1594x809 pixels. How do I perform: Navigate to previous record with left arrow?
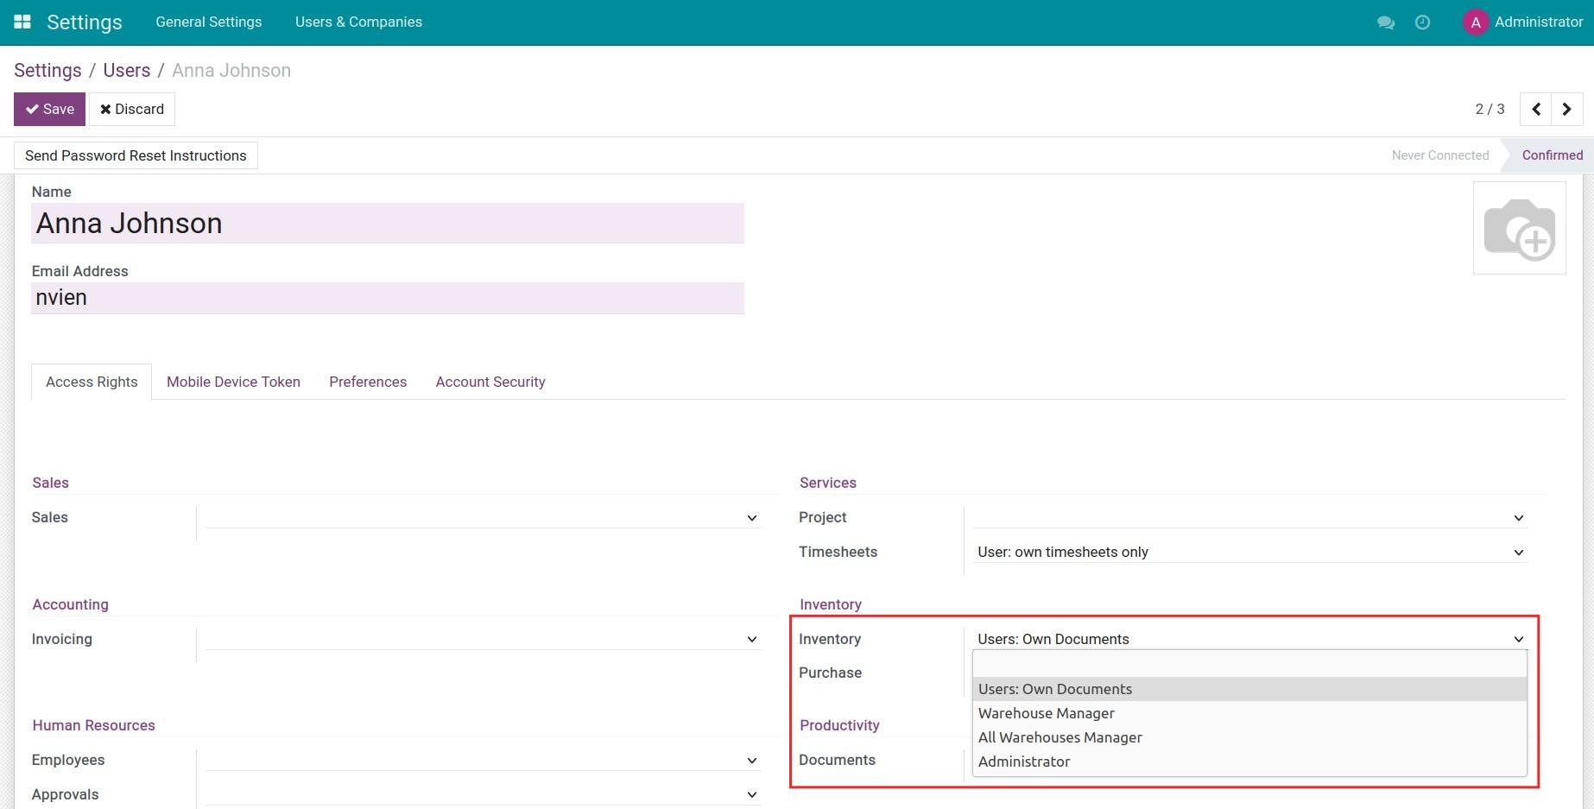coord(1536,109)
